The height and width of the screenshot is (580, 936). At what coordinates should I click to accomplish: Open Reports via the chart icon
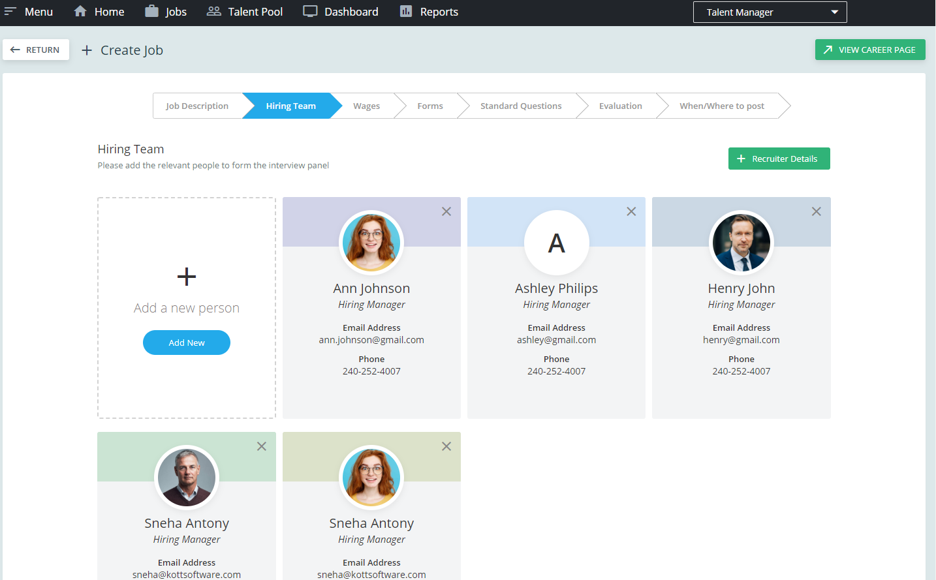[x=406, y=11]
